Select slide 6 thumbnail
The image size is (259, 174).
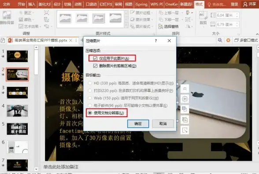pos(17,147)
